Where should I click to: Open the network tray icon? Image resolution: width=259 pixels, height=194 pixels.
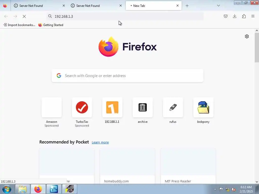(227, 189)
